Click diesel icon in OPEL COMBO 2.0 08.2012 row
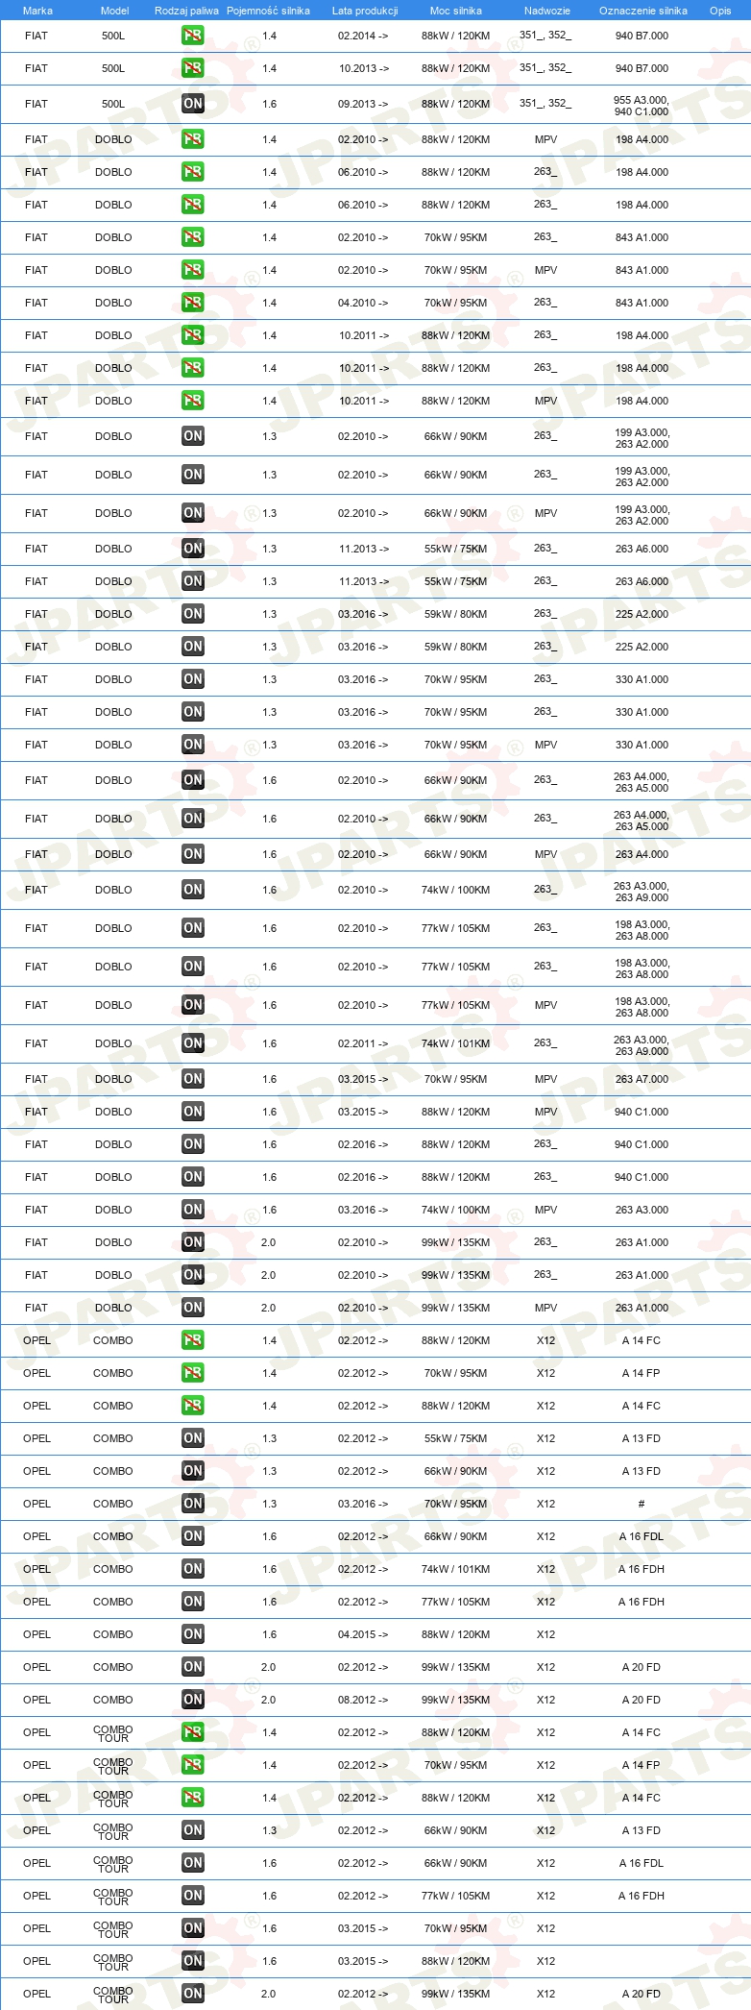The height and width of the screenshot is (2010, 751). pos(193,1700)
